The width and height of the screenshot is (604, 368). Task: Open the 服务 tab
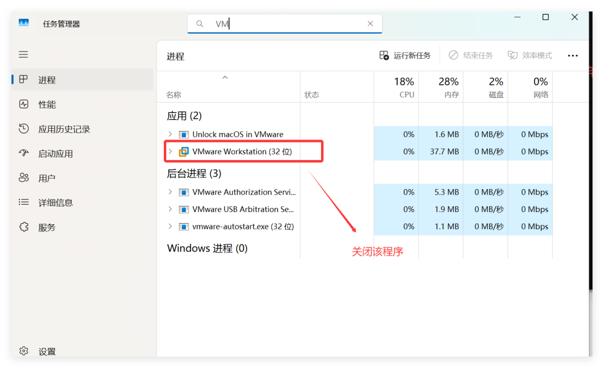(x=82, y=228)
